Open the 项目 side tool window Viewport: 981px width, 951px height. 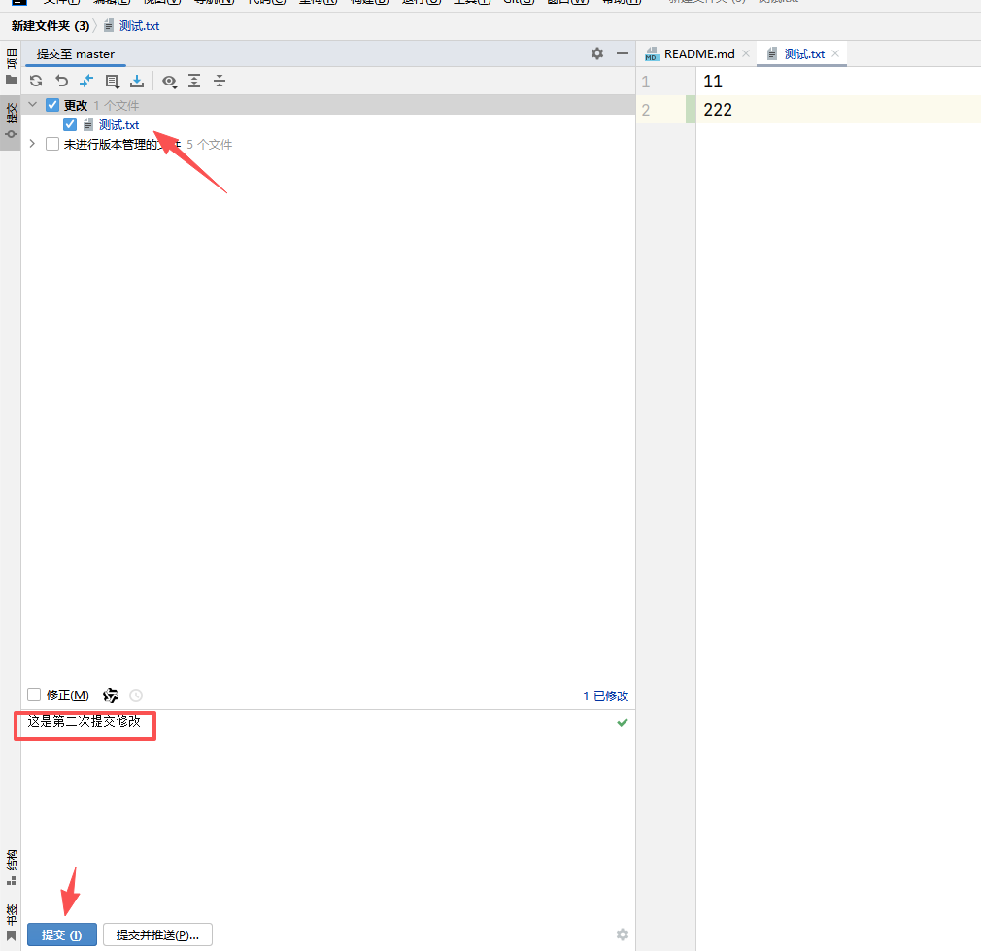click(11, 66)
